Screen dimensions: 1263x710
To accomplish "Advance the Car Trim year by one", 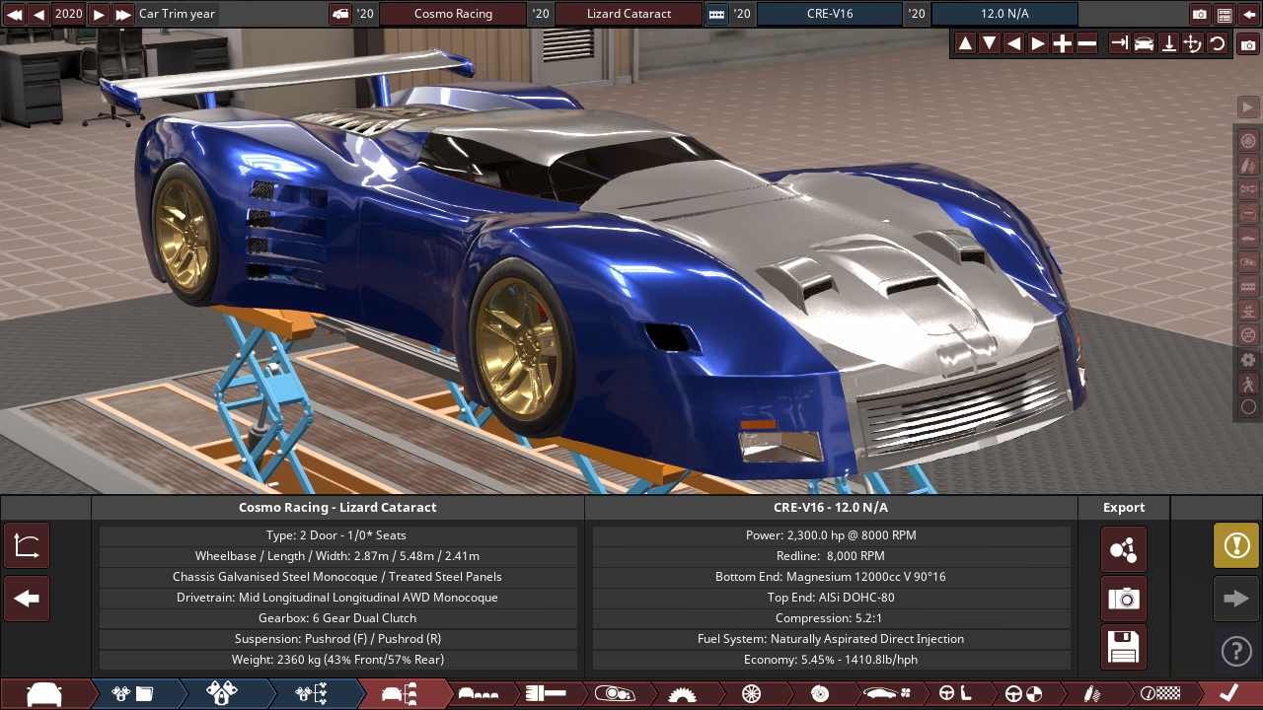I will point(99,14).
